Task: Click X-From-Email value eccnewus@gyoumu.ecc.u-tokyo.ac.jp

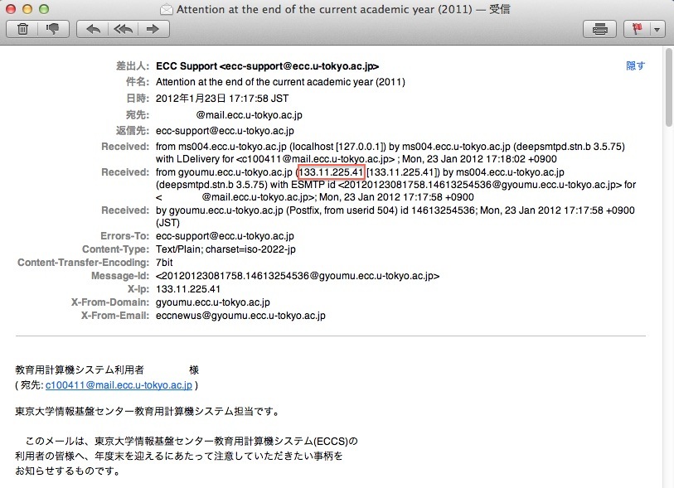Action: [x=240, y=316]
